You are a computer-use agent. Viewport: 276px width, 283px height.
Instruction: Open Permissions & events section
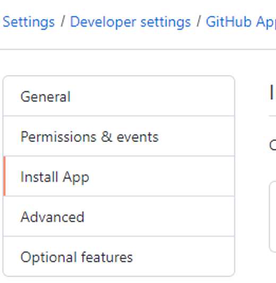click(x=119, y=136)
